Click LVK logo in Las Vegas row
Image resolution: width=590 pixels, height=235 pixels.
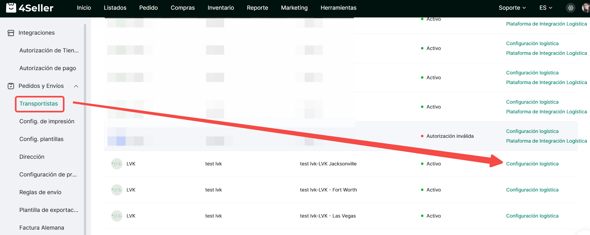click(117, 216)
